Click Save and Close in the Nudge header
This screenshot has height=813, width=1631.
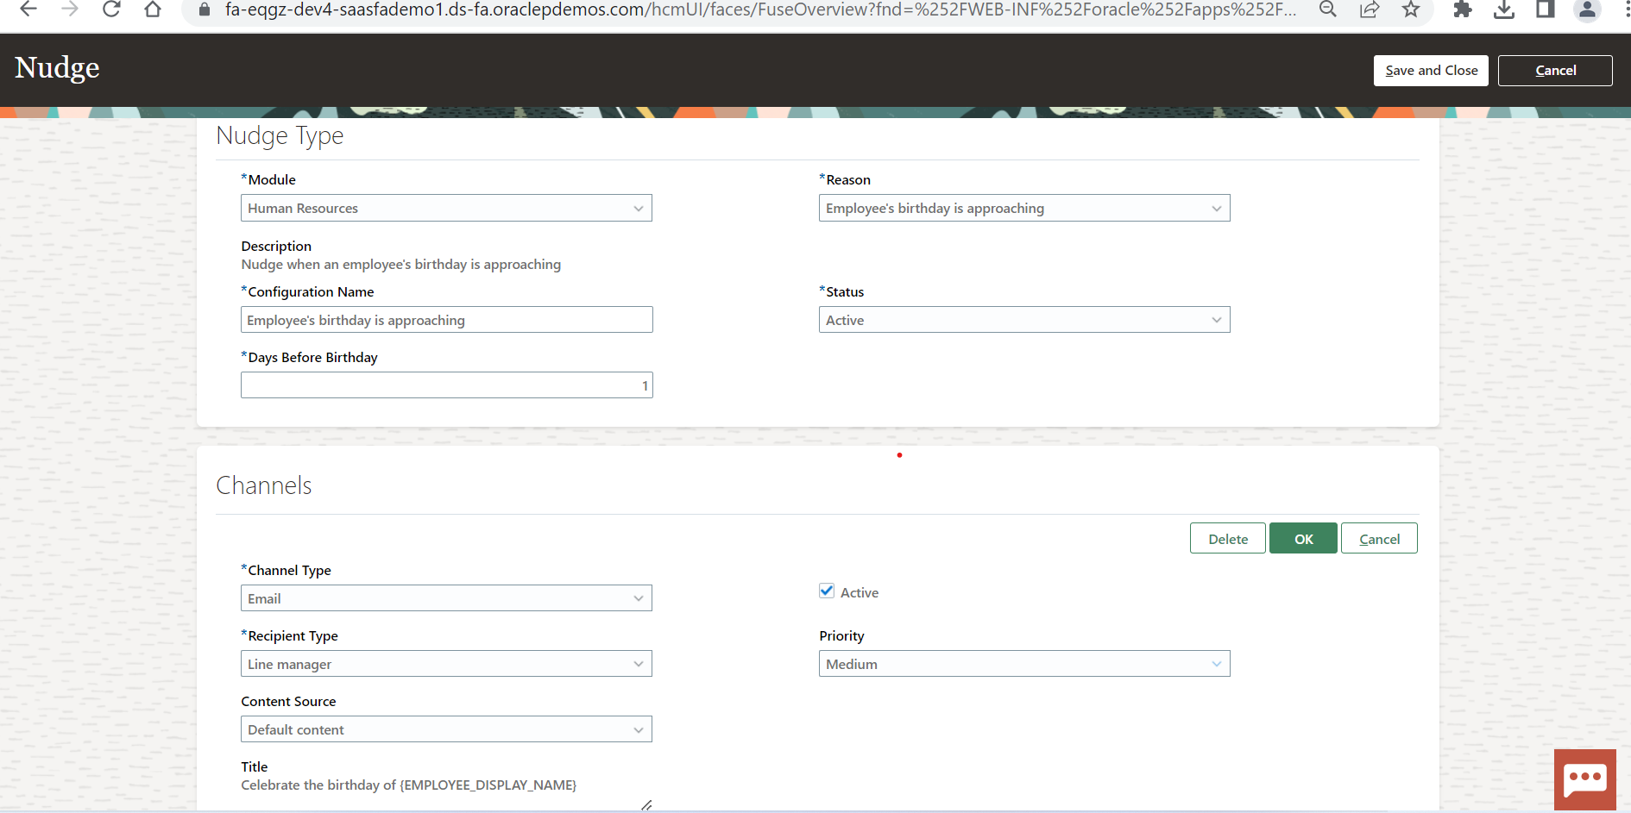click(x=1431, y=70)
